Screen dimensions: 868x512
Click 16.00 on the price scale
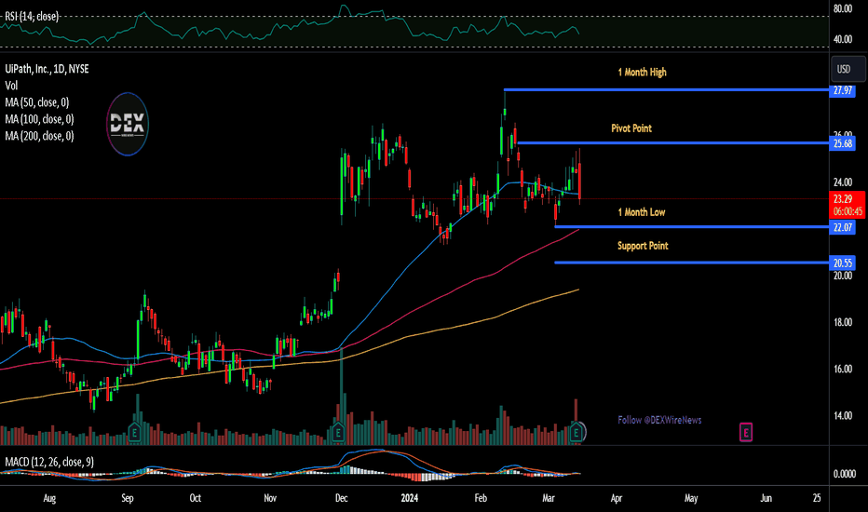[843, 369]
